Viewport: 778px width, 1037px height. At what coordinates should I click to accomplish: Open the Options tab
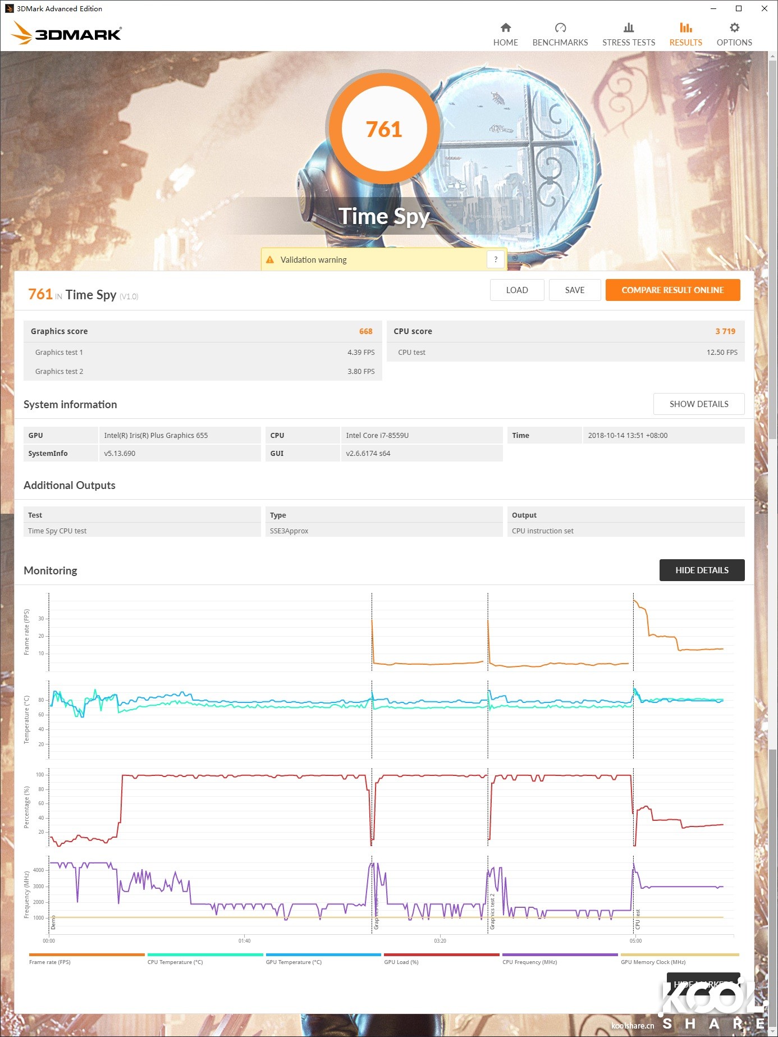[734, 34]
